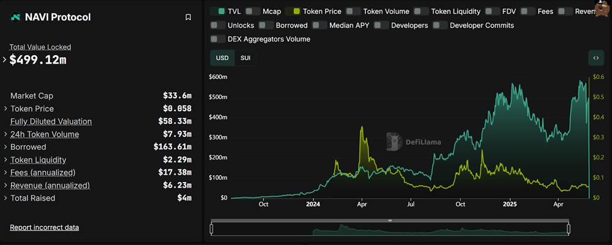Switch chart denomination to SUI
Screen dimensions: 612x245
point(245,58)
